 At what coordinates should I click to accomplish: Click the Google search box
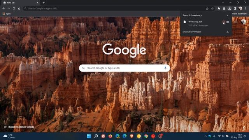(x=124, y=68)
